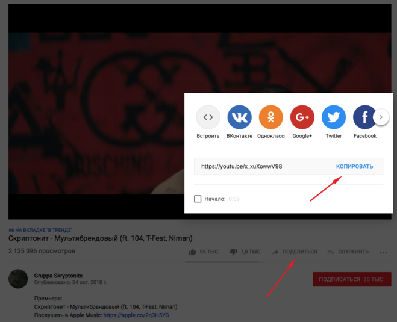
Task: Like the video with thumbs up
Action: (x=193, y=252)
